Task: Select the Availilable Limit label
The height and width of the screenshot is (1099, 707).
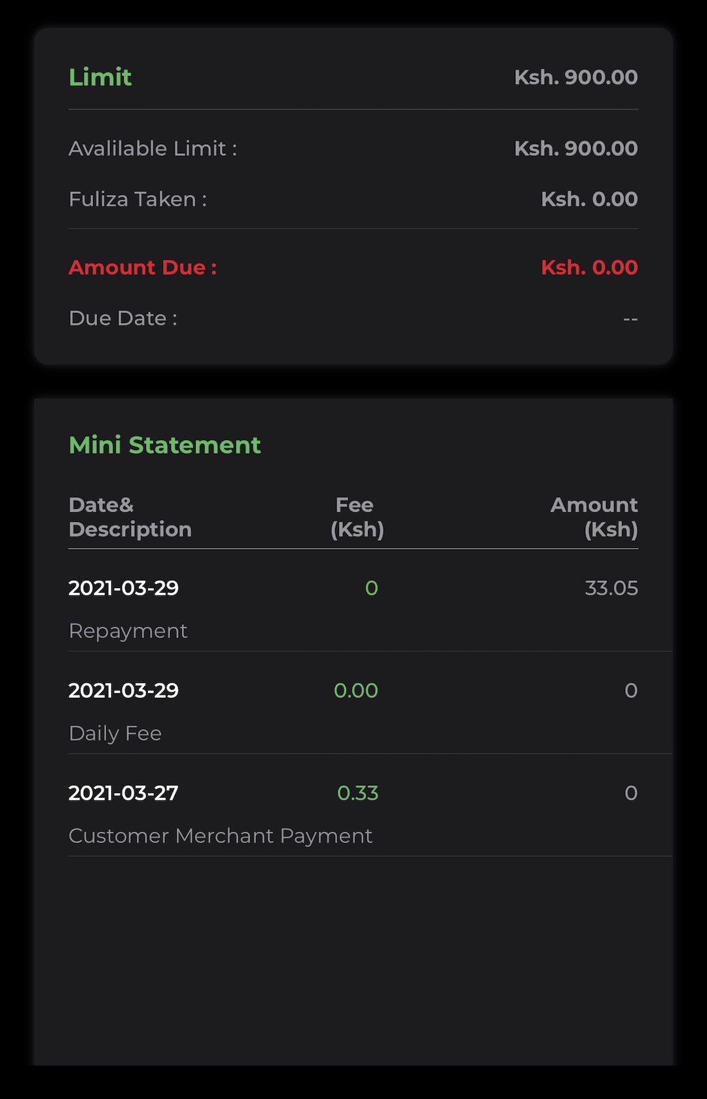Action: (x=153, y=149)
